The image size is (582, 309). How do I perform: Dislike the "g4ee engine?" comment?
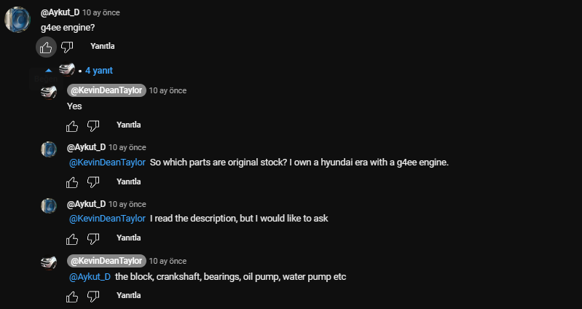click(x=67, y=47)
